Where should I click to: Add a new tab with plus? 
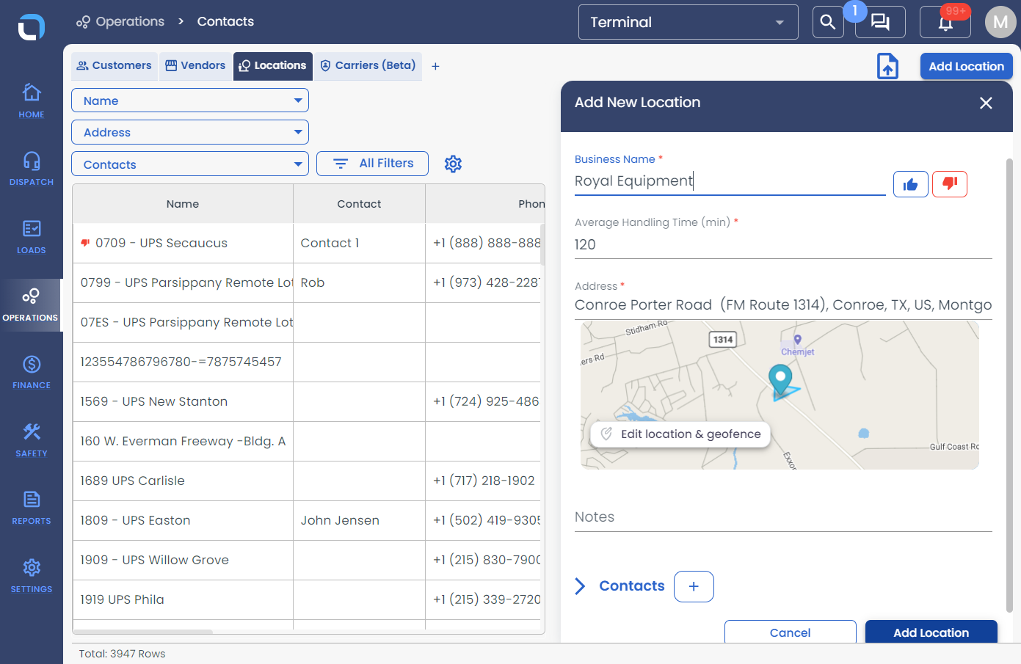(435, 66)
